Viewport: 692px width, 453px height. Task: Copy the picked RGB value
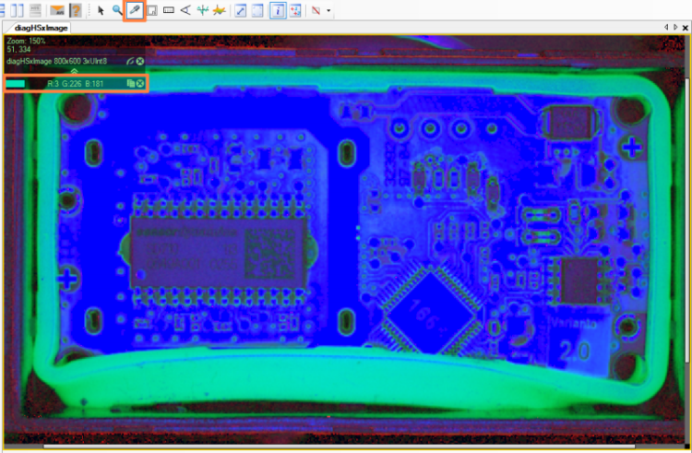click(131, 84)
